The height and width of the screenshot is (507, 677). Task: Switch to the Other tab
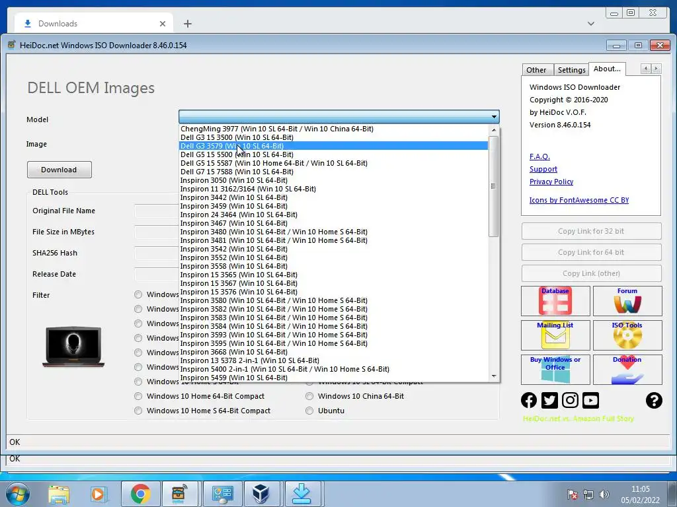coord(536,70)
